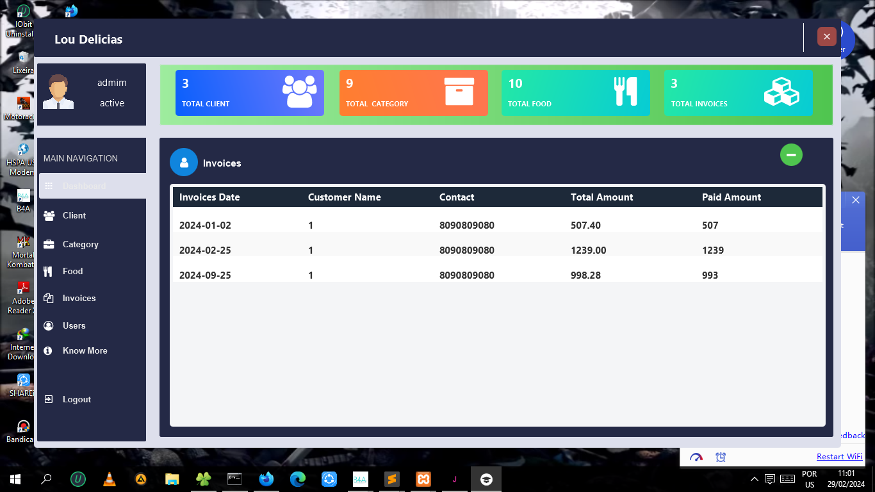Open the Dashboard navigation item
This screenshot has width=875, height=492.
[92, 186]
